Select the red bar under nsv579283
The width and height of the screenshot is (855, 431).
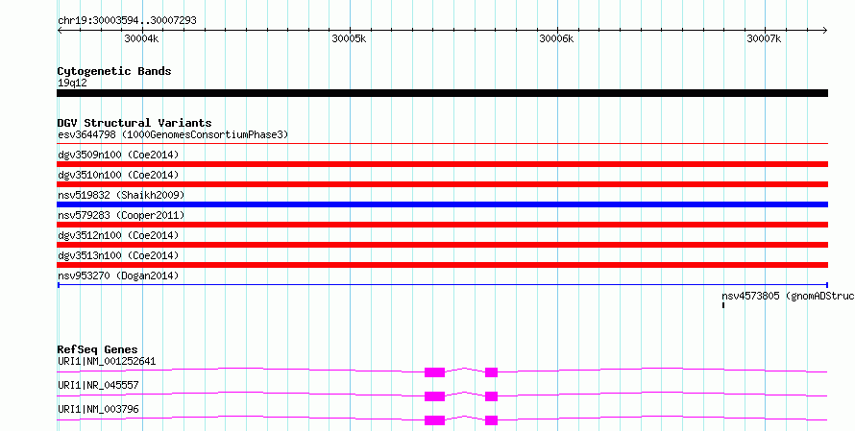click(x=442, y=225)
